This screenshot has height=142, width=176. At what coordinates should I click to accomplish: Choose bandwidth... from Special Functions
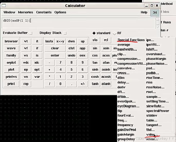(x=127, y=50)
